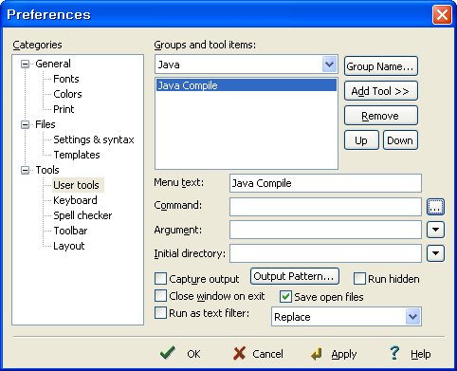
Task: Click the red X Cancel icon
Action: point(239,353)
